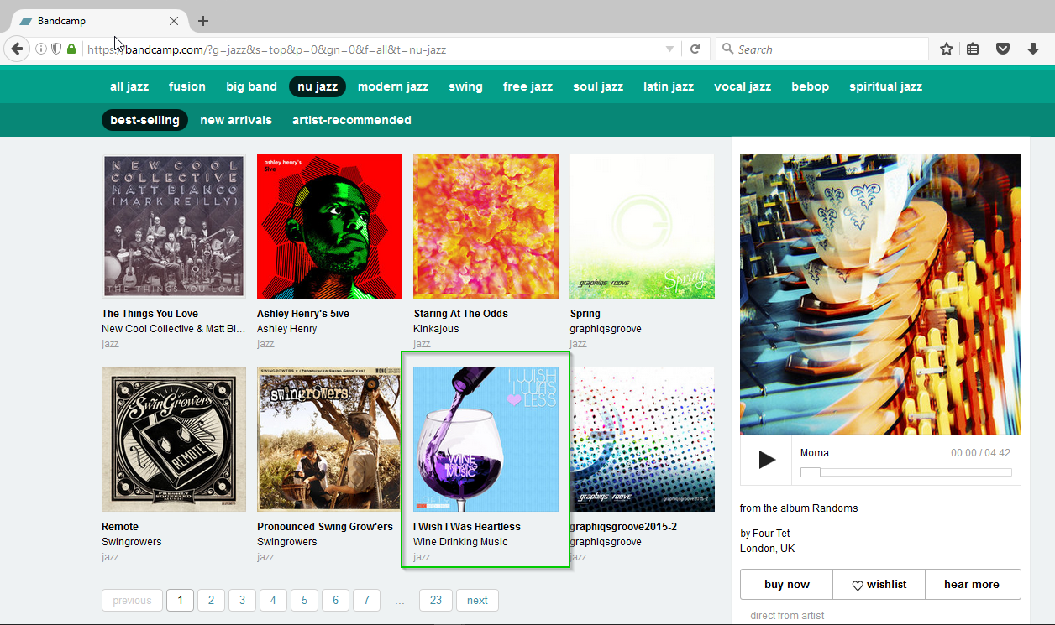Click artist name Kinkajous
Viewport: 1055px width, 625px height.
(x=436, y=329)
